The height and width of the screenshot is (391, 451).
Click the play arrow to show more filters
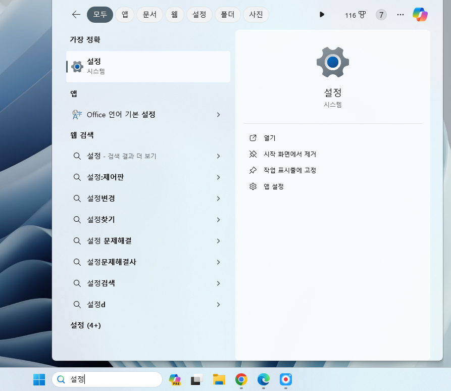point(322,14)
